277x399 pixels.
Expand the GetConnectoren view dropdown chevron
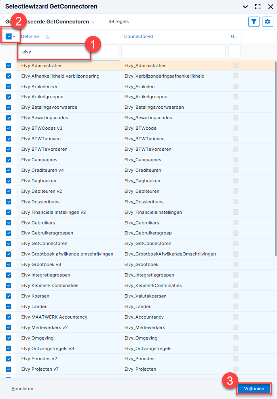pyautogui.click(x=93, y=22)
